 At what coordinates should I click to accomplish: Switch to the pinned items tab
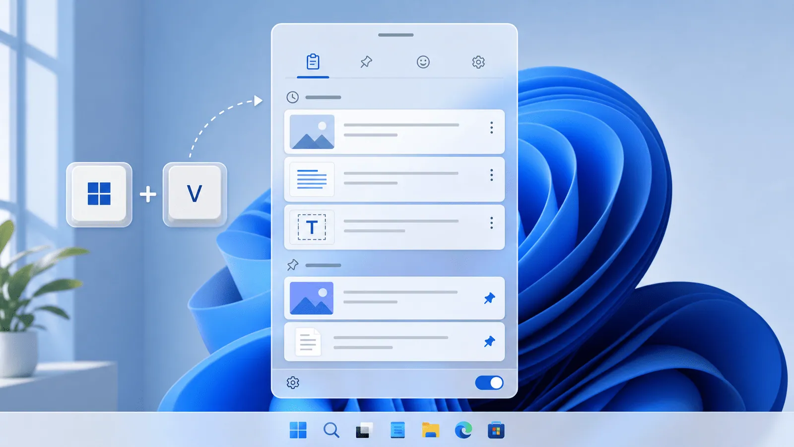[x=366, y=62]
